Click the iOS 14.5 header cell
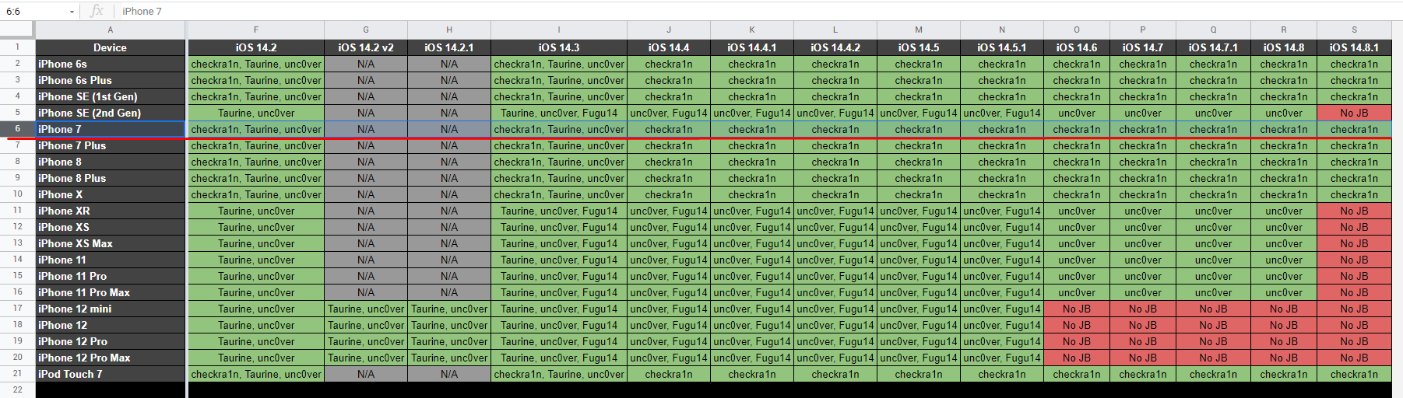The width and height of the screenshot is (1403, 398). (x=919, y=47)
